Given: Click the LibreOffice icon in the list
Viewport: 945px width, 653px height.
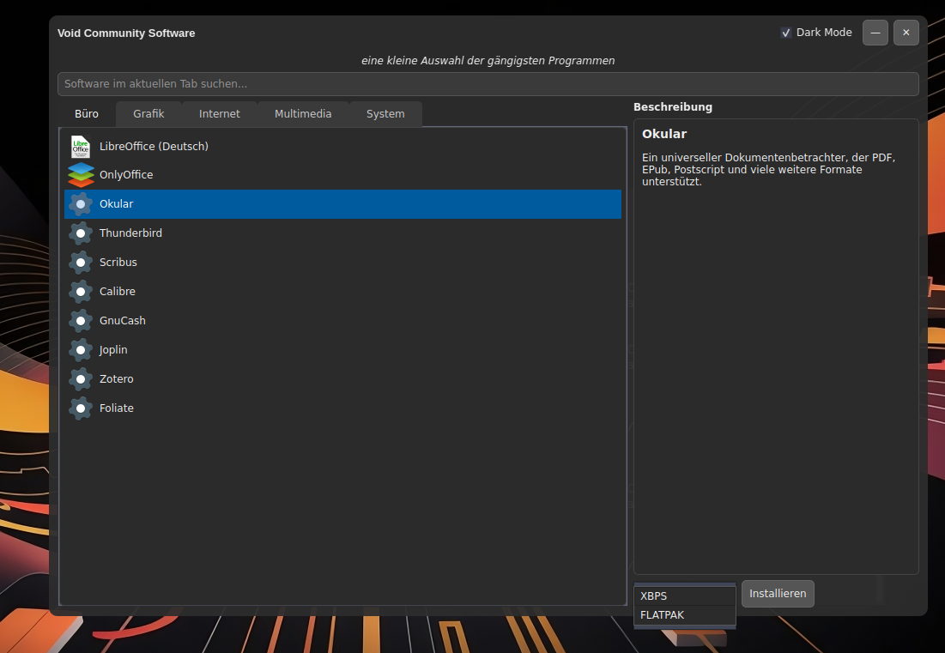Looking at the screenshot, I should point(81,147).
